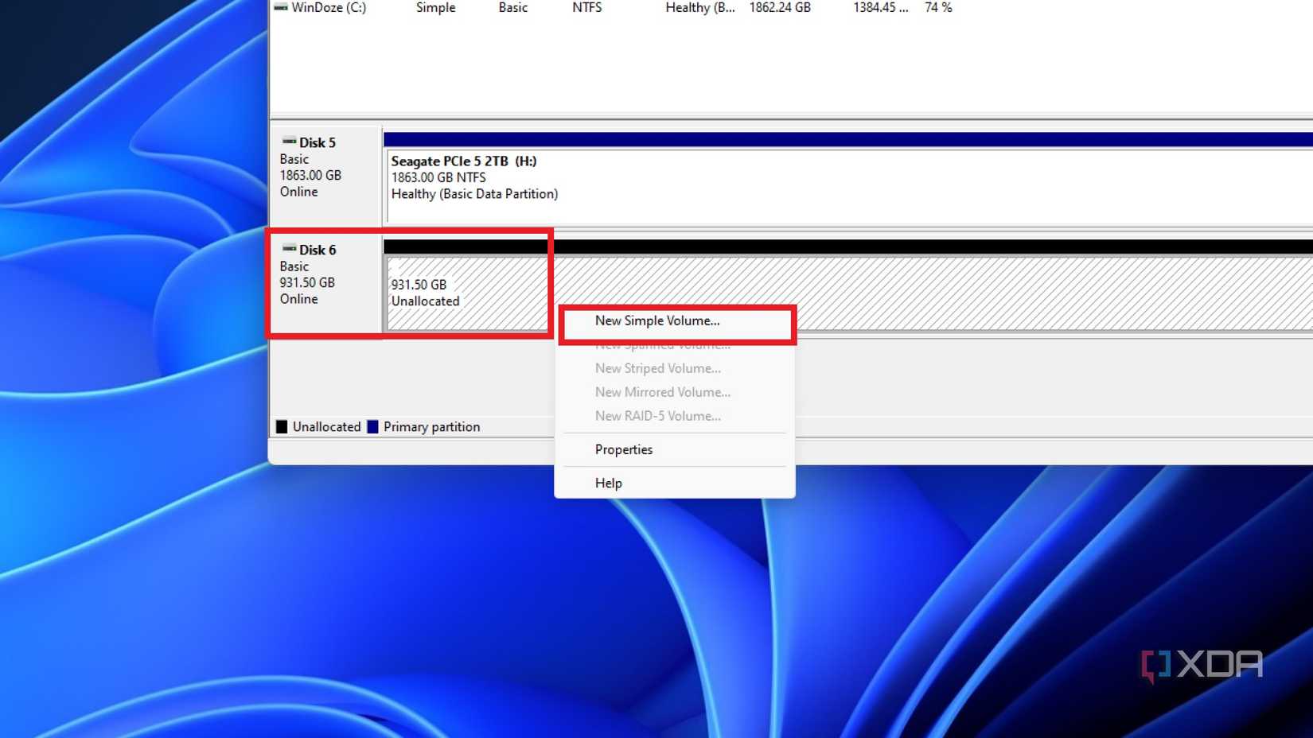Click the Simple layout cell

tap(435, 7)
